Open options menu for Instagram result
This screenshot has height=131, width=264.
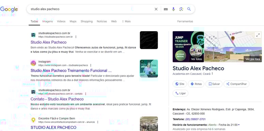[x=91, y=65]
